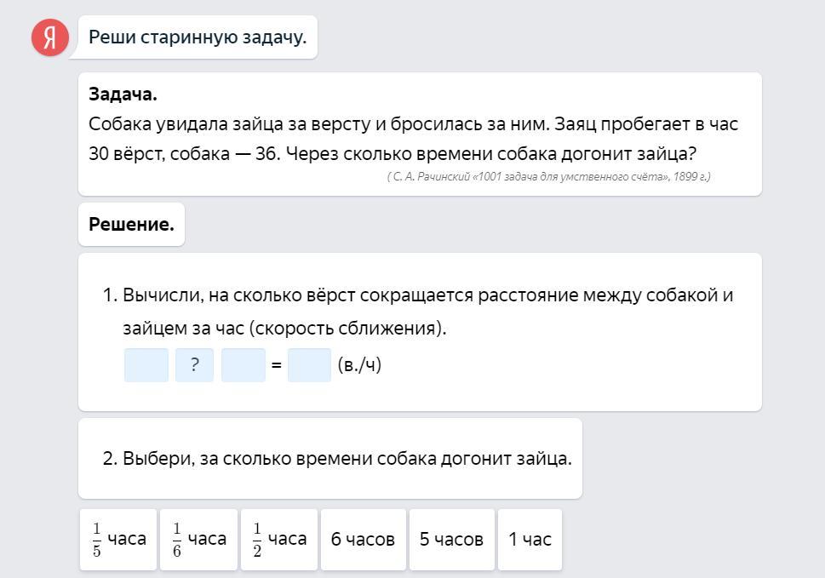This screenshot has width=825, height=578.
Task: Click the step 1 instruction text
Action: click(417, 312)
